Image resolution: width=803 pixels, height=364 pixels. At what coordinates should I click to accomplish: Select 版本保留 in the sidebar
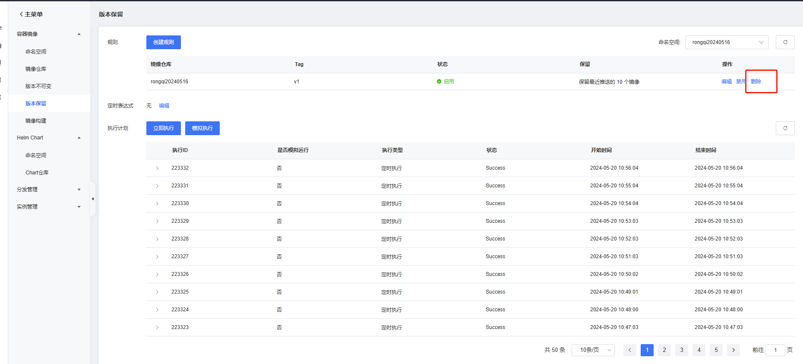[x=36, y=103]
